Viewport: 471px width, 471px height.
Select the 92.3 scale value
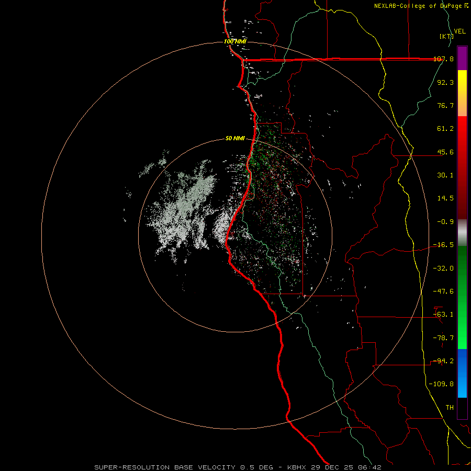tap(445, 82)
